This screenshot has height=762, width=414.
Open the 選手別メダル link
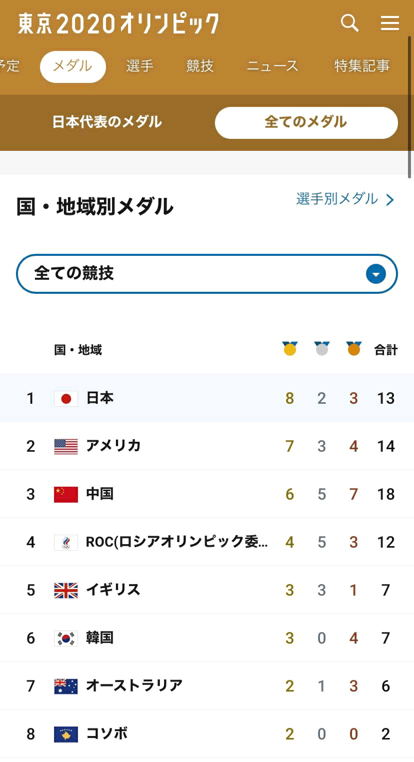pos(337,199)
